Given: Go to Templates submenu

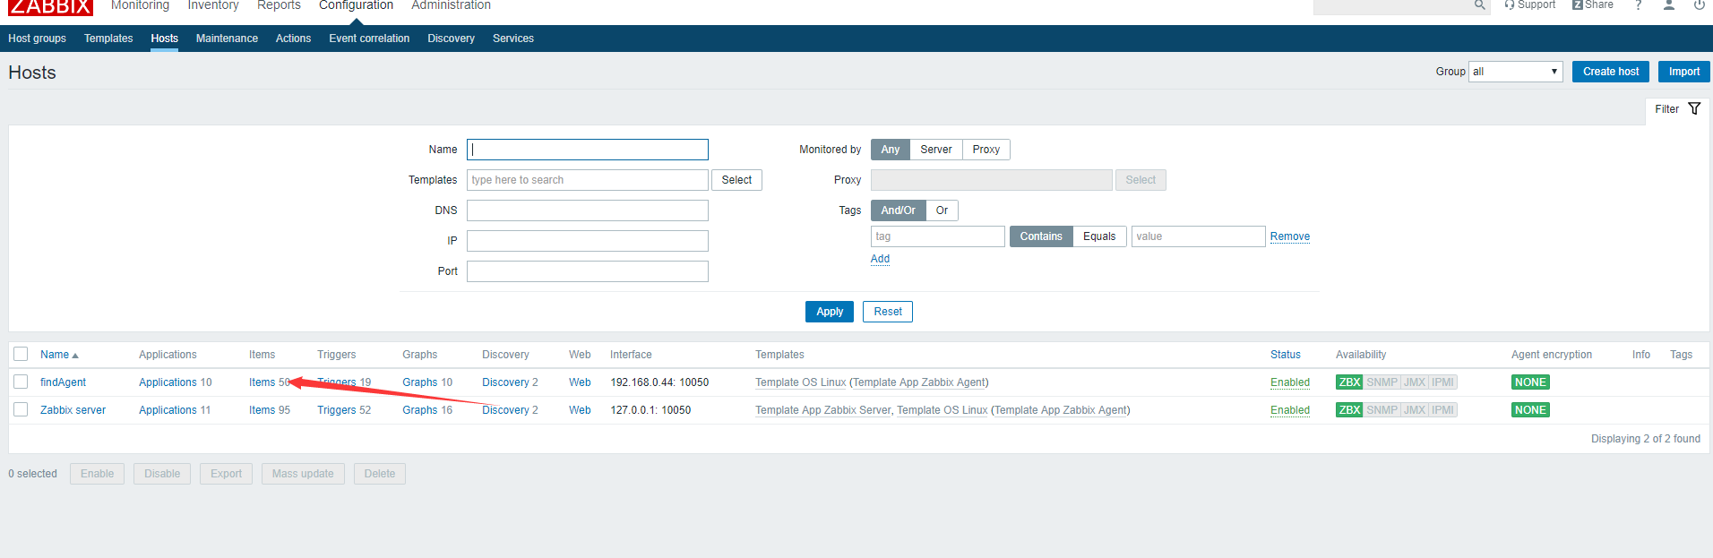Looking at the screenshot, I should (108, 39).
